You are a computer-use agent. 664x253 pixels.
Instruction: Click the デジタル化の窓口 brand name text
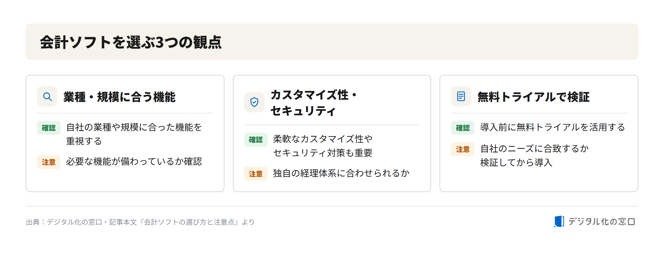coord(602,221)
